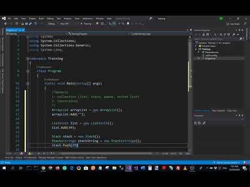Click the Save All icon in toolbar
Viewport: 250px width, 187px height.
30,23
